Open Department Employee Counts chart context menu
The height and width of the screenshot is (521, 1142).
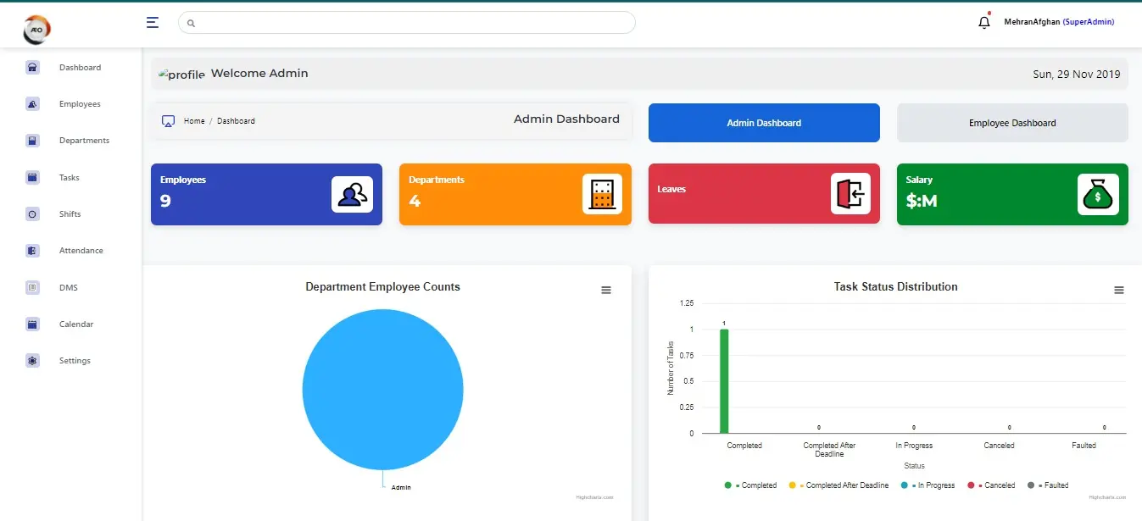pyautogui.click(x=606, y=291)
